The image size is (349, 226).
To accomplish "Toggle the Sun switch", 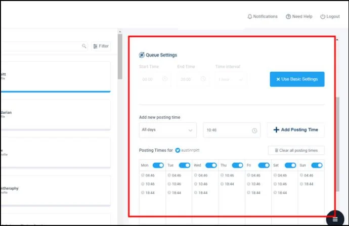I will coord(317,165).
